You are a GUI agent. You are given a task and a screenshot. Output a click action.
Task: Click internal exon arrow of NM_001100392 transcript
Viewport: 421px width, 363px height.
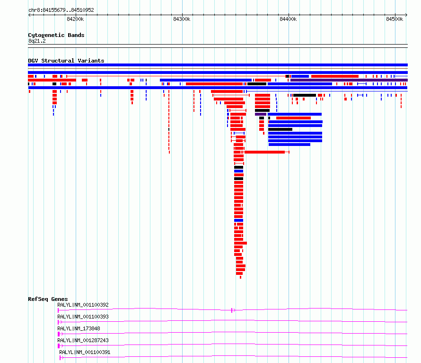tap(233, 310)
